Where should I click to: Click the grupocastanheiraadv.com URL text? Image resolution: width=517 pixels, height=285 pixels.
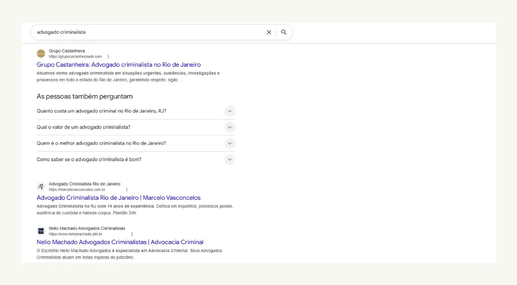(75, 56)
